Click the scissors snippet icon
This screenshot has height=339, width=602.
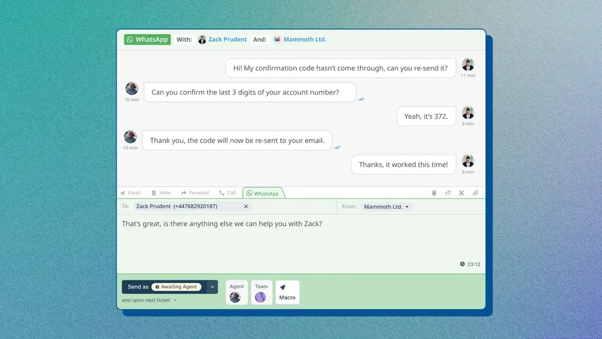point(462,193)
